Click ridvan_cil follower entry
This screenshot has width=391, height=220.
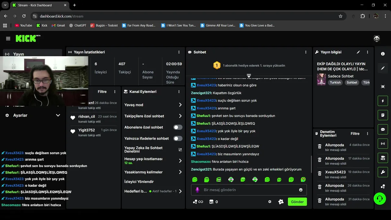(93, 119)
